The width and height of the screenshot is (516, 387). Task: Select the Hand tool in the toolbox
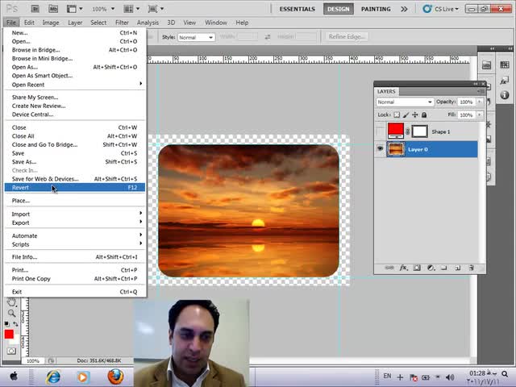(x=11, y=302)
